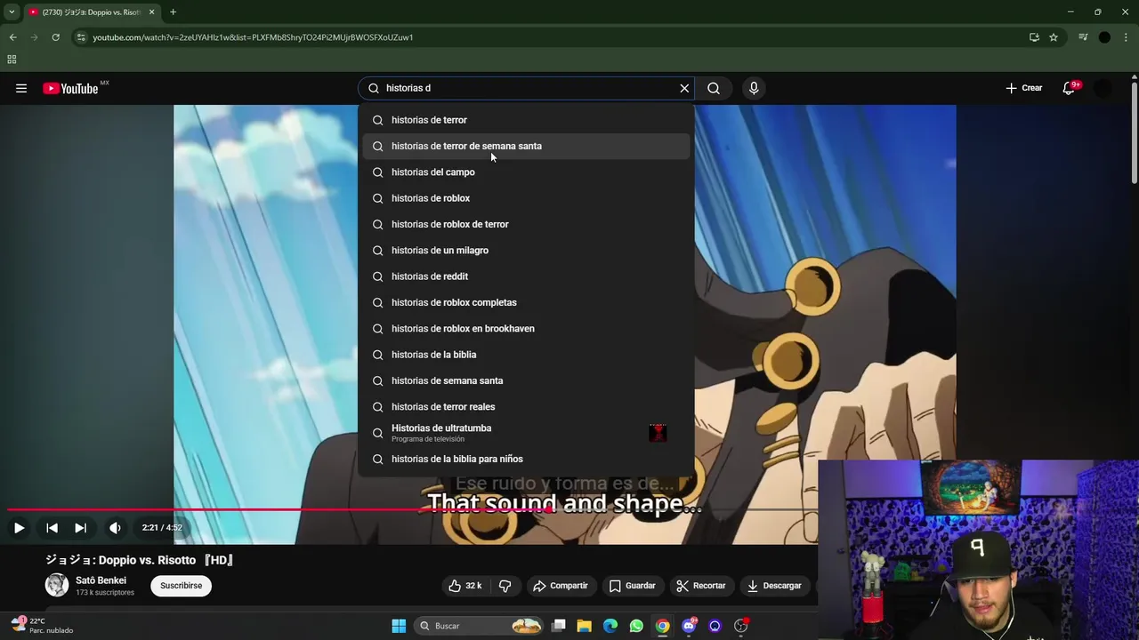Viewport: 1139px width, 640px height.
Task: Dislike the video
Action: (505, 586)
